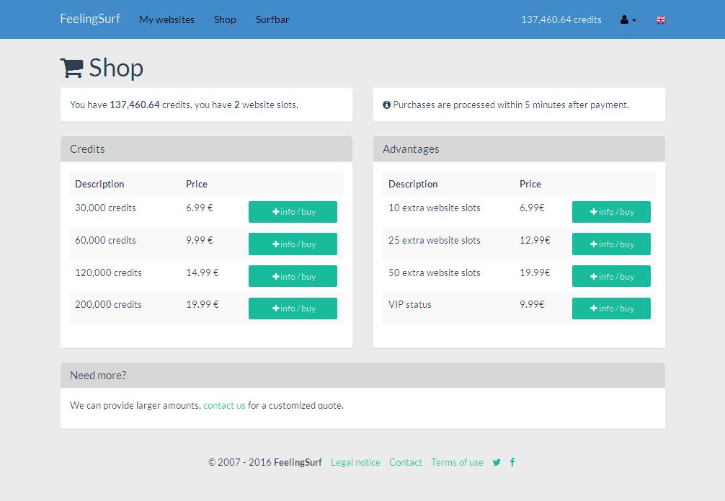Click the © 2007 - 2016 FeelingSurf text

(x=265, y=462)
